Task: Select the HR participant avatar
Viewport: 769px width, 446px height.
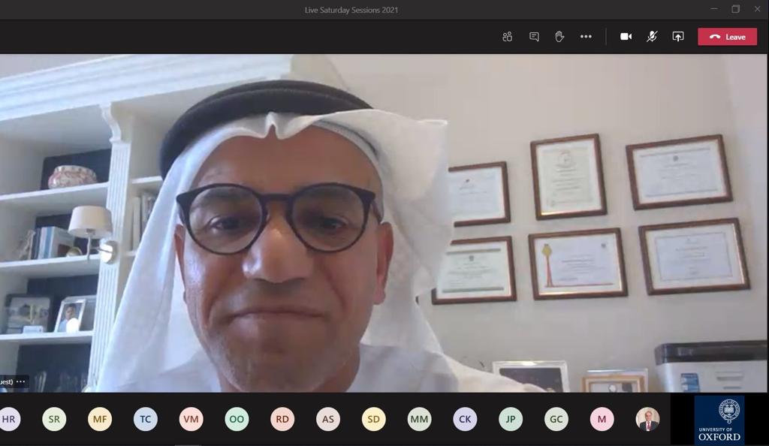Action: point(9,419)
